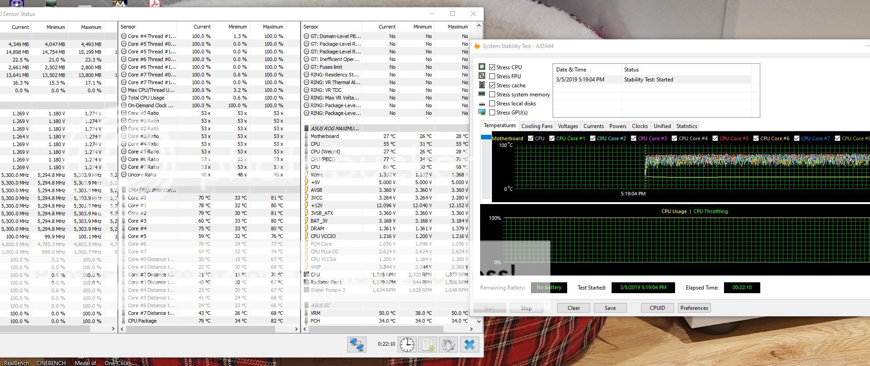Screen dimensions: 870x366
Task: Click the network remote monitoring icon in HWiNFO
Action: [x=357, y=345]
